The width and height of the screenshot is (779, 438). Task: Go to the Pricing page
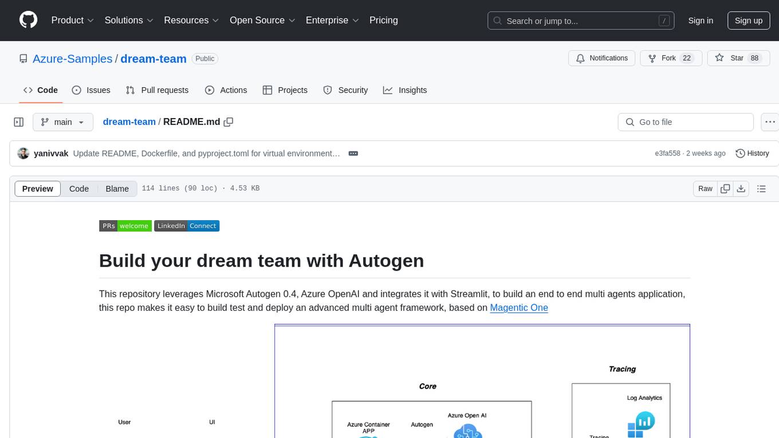tap(384, 20)
